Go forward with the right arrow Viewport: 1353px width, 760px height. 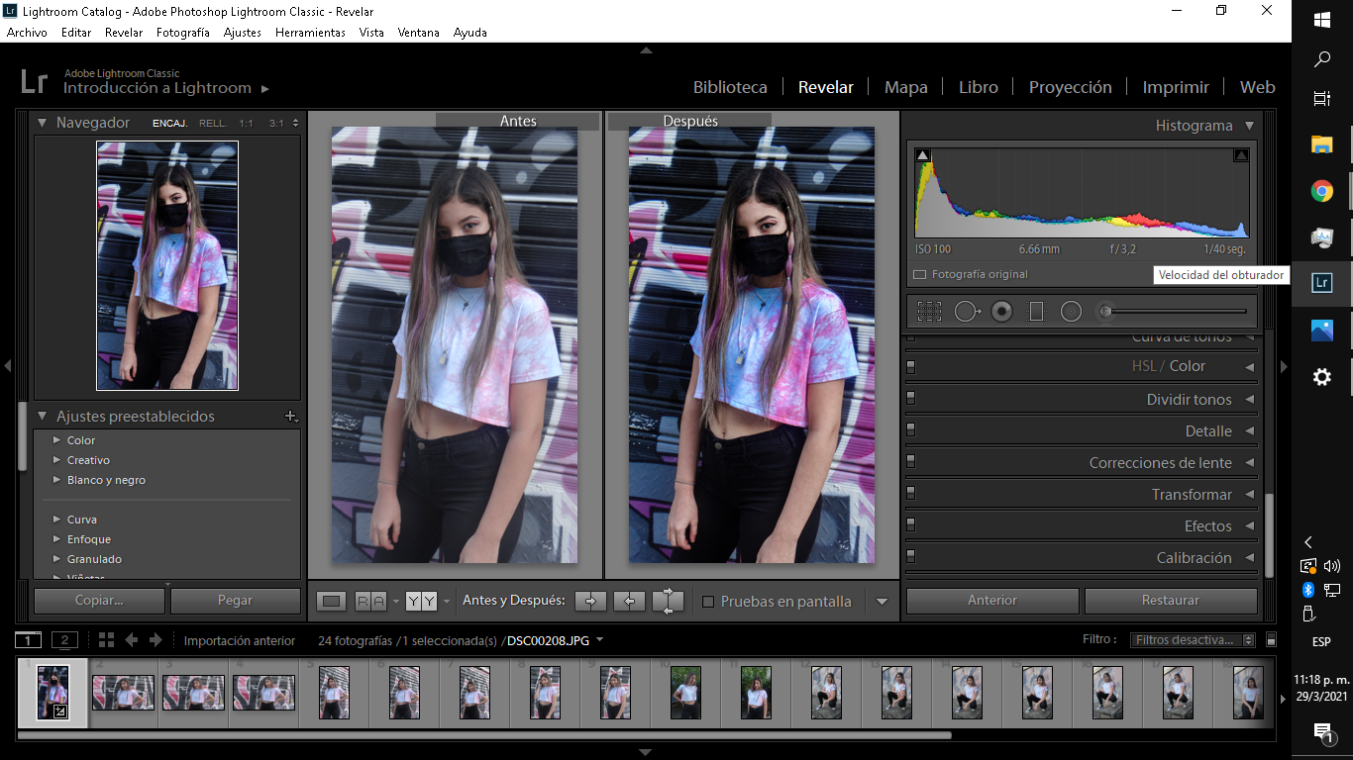pos(156,640)
